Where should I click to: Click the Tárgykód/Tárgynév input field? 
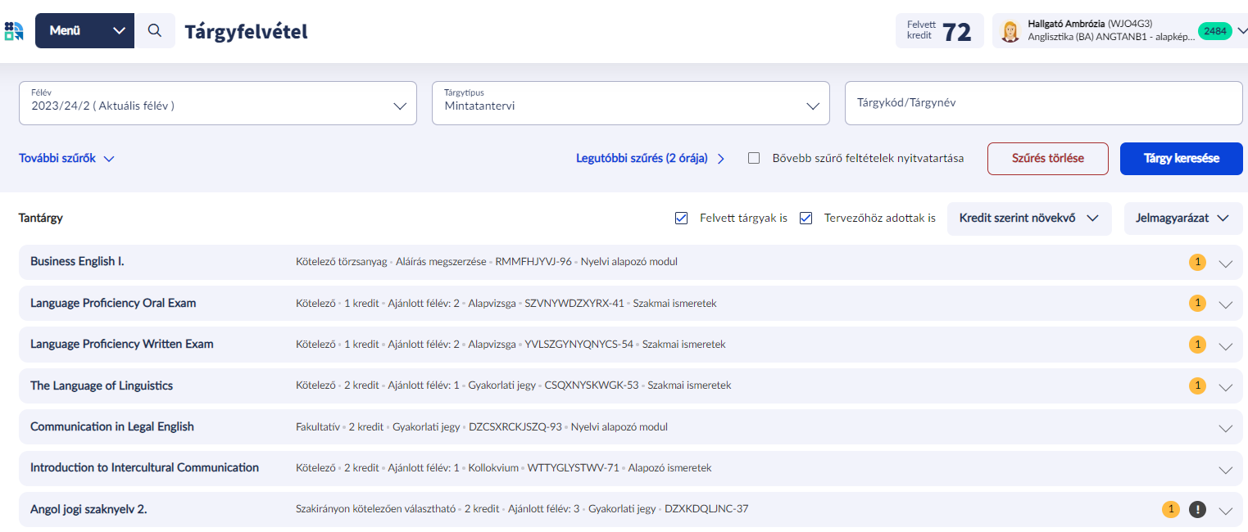[1043, 103]
